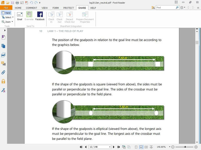The image size is (201, 150).
Task: Enable continuous facing view mode
Action: [151, 147]
